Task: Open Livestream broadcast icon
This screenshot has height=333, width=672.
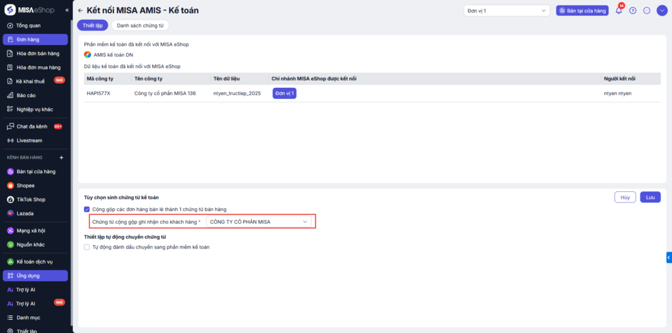Action: coord(10,140)
